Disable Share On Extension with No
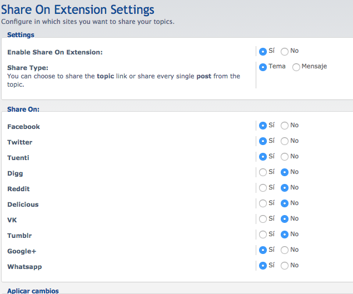Viewport: 353px width, 294px height. pyautogui.click(x=285, y=52)
